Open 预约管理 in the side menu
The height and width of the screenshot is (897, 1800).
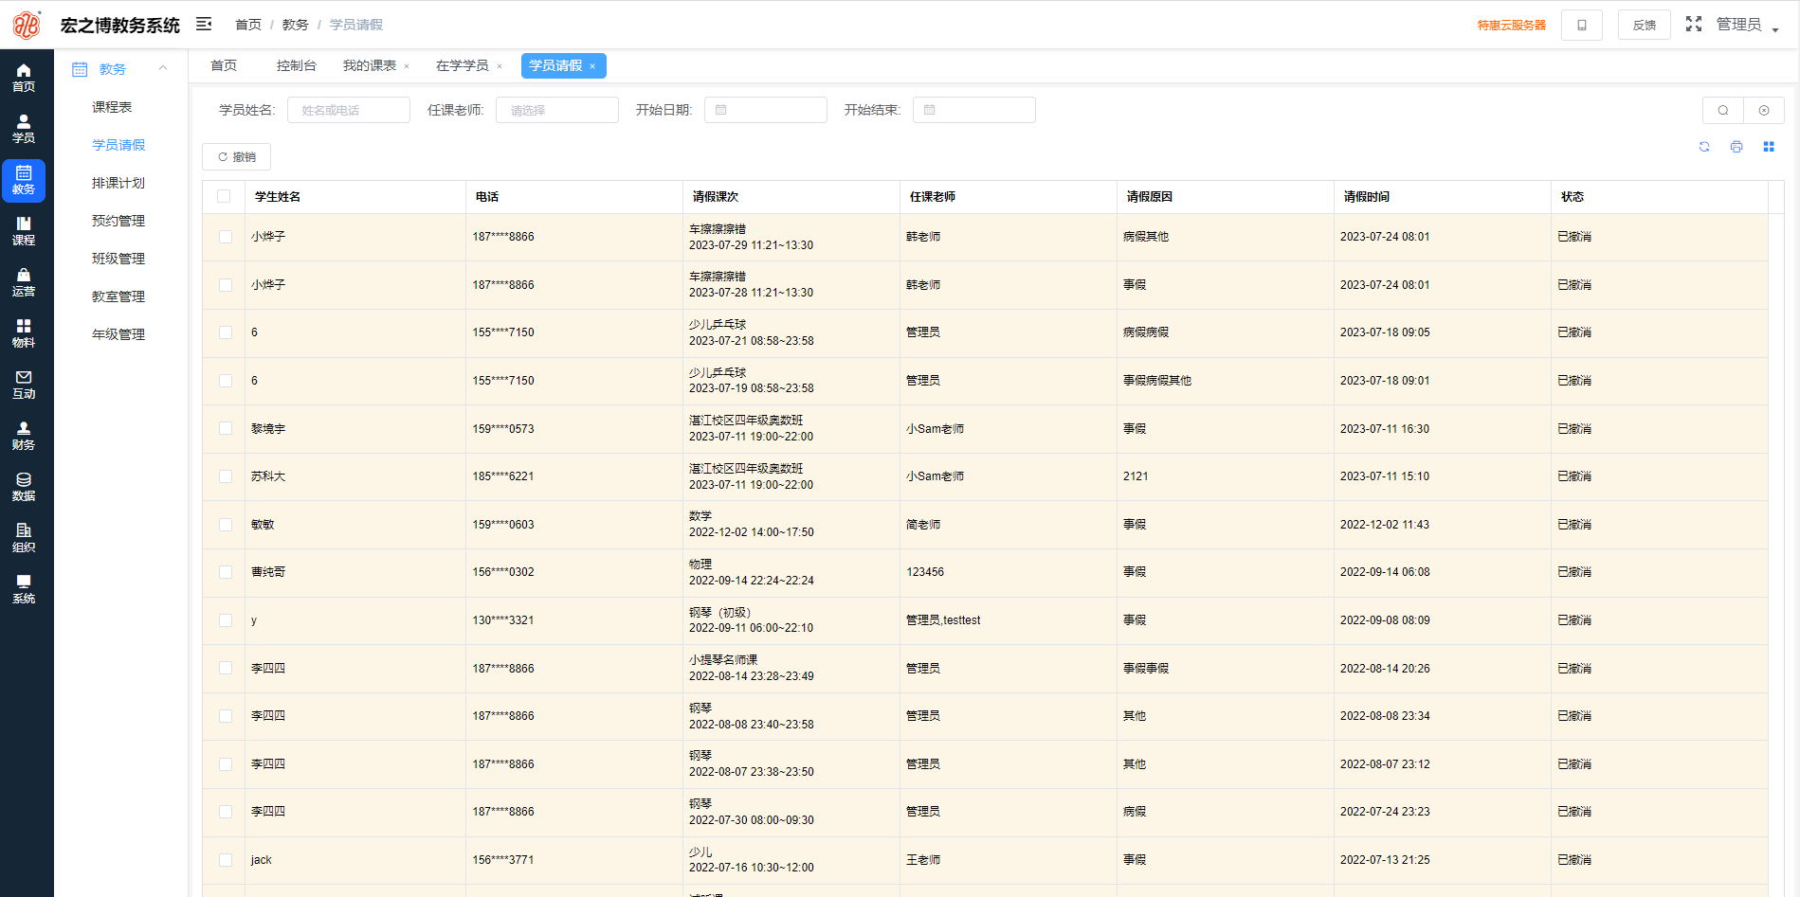pos(118,221)
